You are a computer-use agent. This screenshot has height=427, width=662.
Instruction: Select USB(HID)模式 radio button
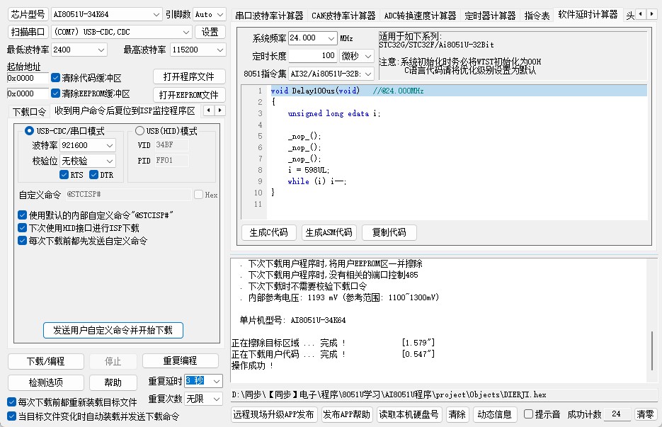pos(139,131)
